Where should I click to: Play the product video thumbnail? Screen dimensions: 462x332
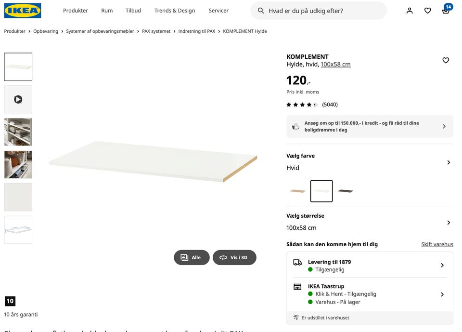(18, 99)
